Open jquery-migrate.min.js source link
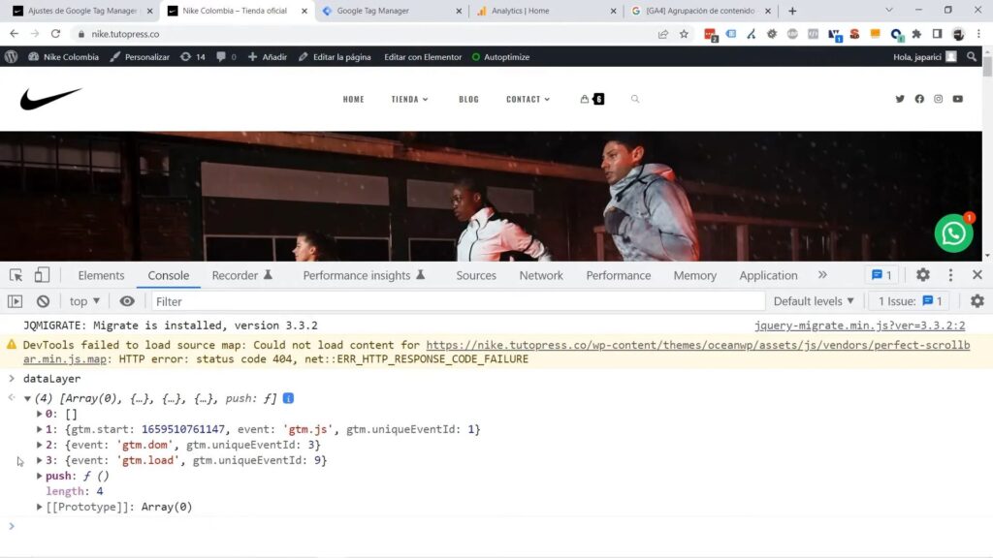 pyautogui.click(x=859, y=325)
